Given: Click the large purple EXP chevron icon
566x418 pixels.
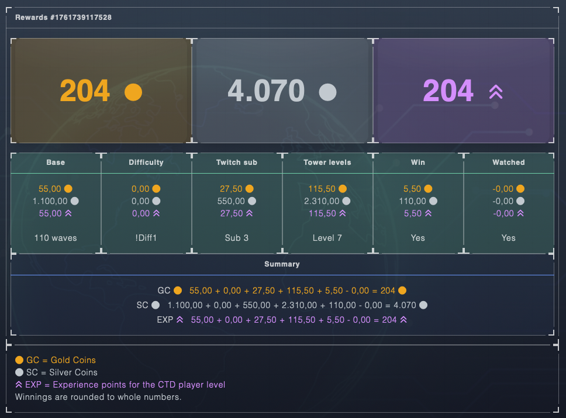Looking at the screenshot, I should (x=496, y=92).
